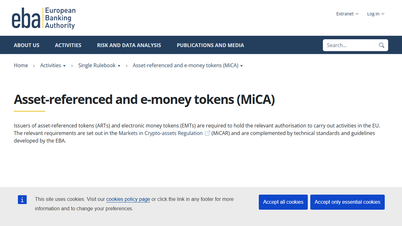Open the Activities navigation menu
Image resolution: width=402 pixels, height=226 pixels.
(68, 45)
